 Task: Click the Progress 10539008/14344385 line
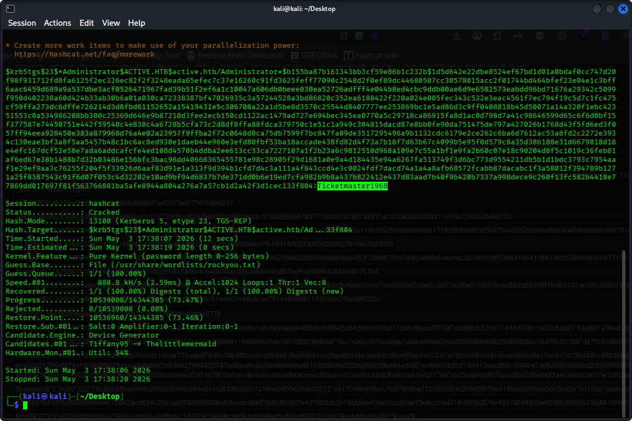104,300
